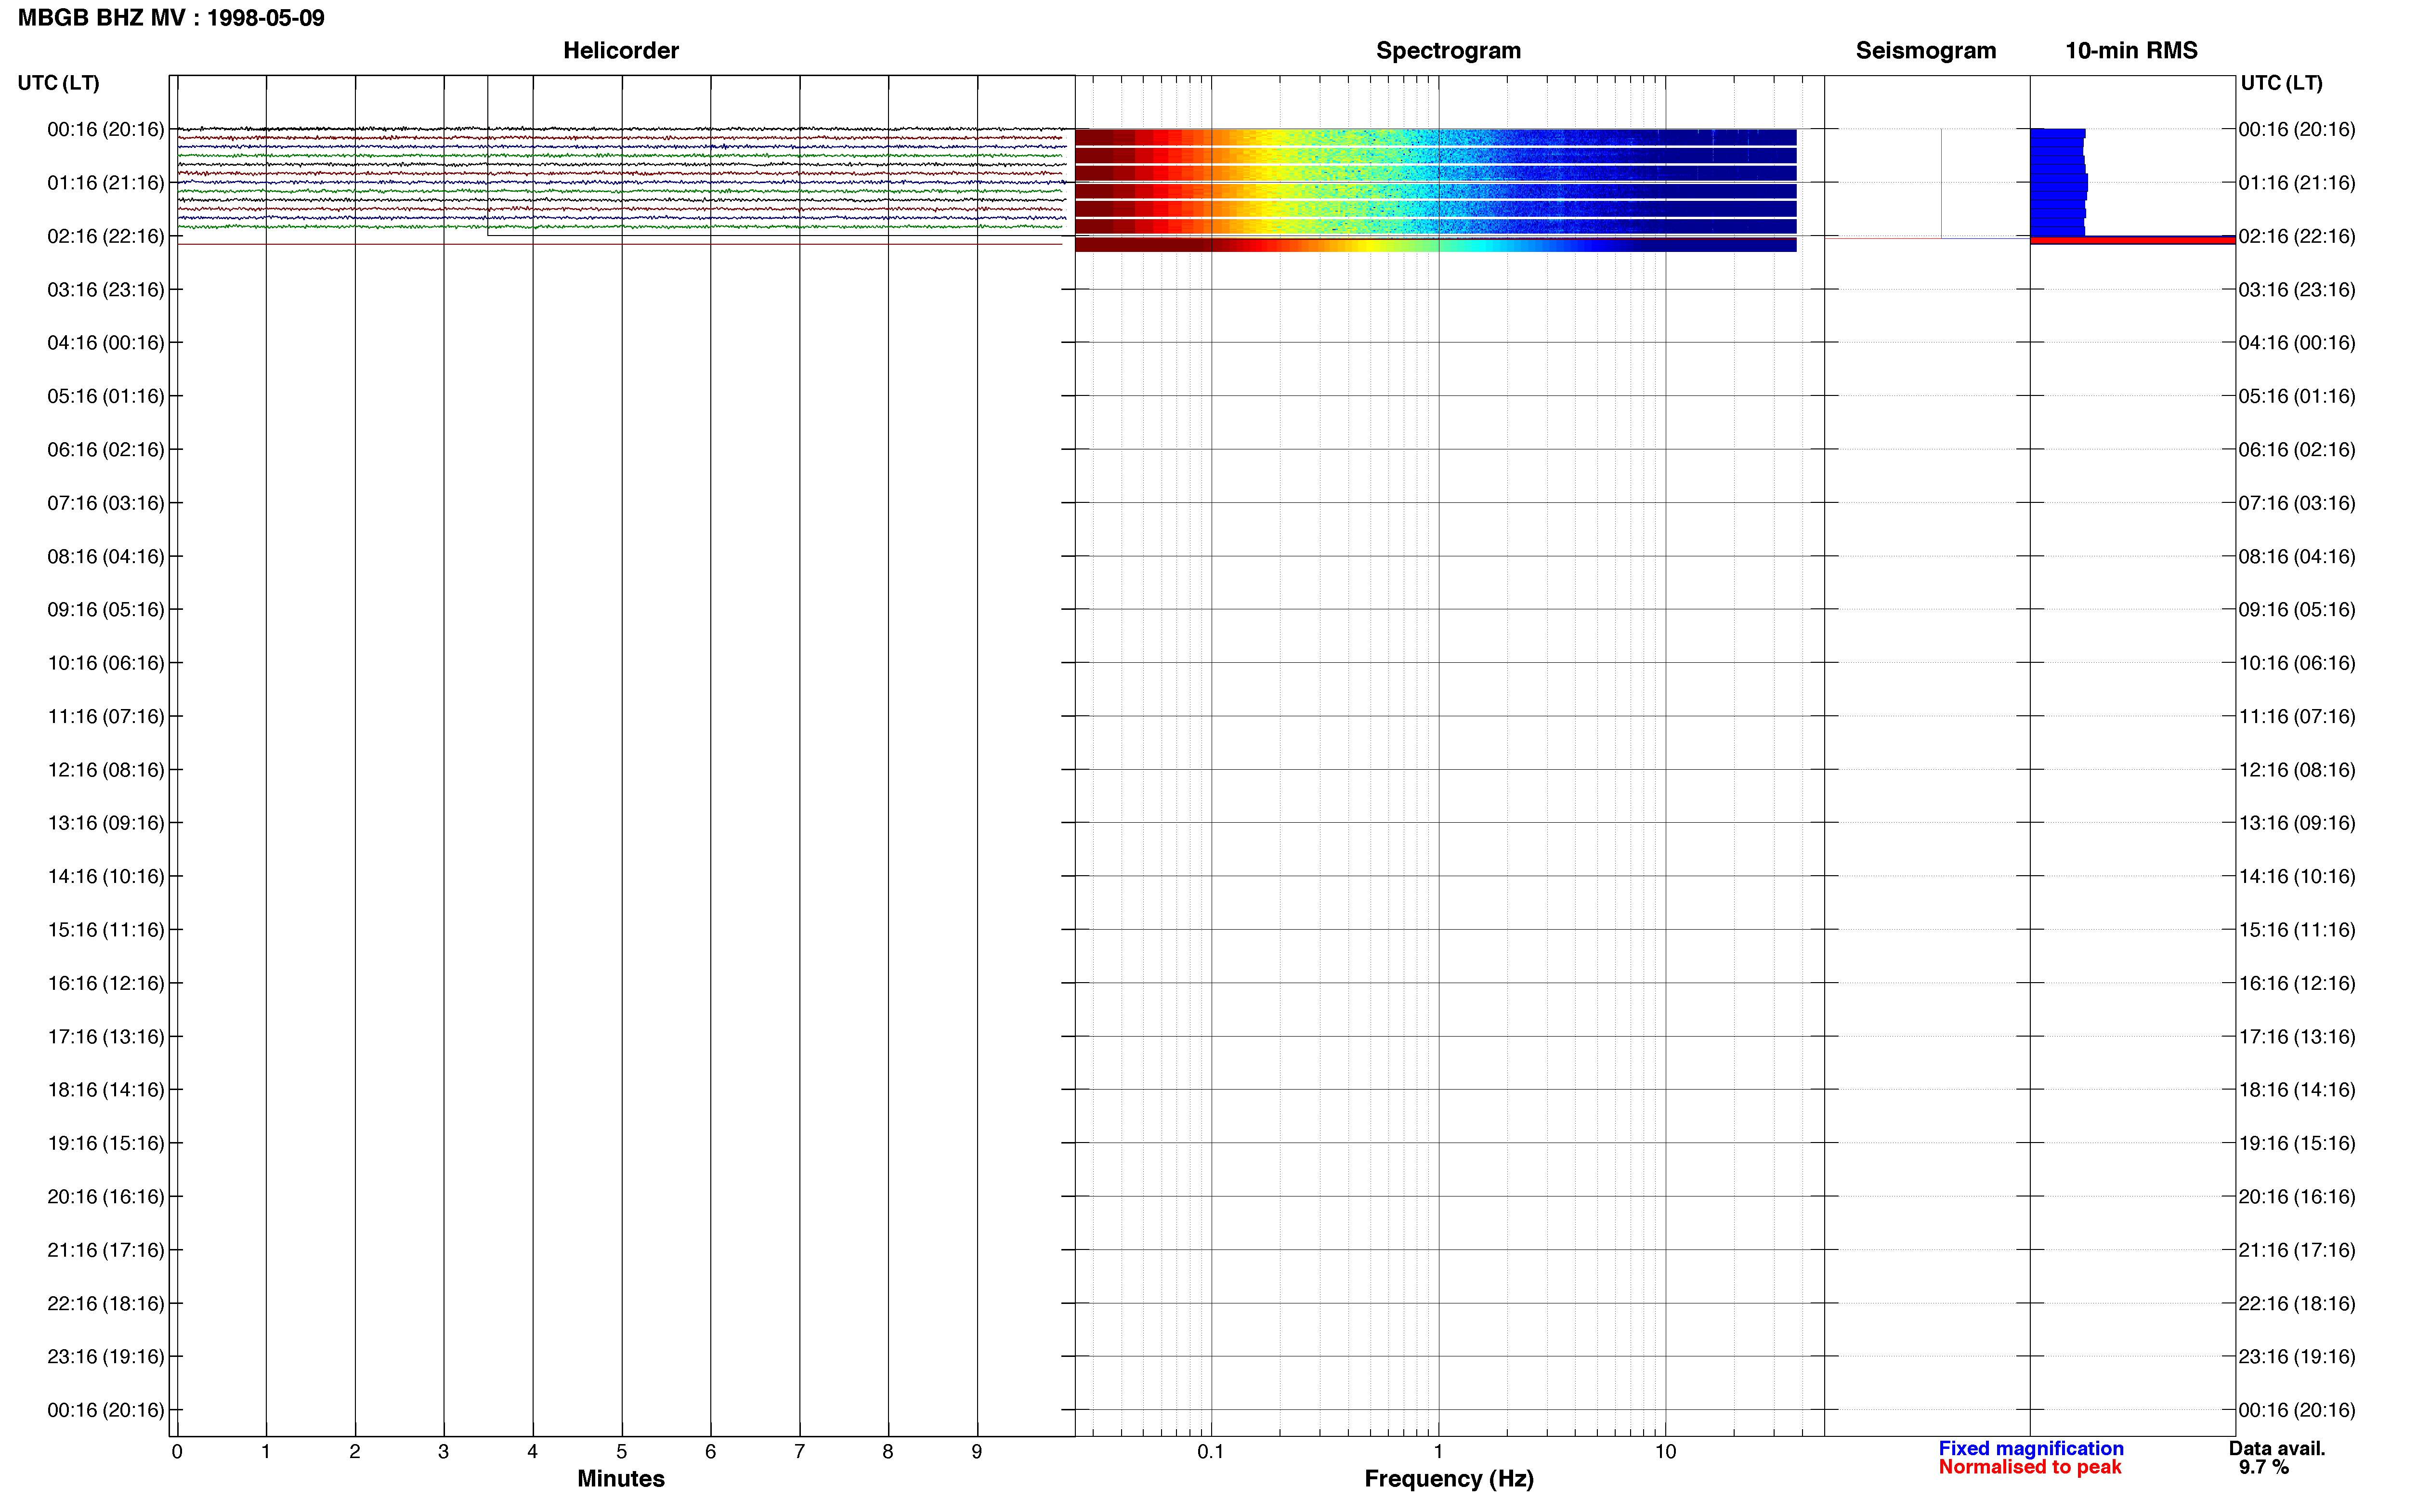Click the plot title MBGB BHZ MV : 1998-05-09

[171, 18]
